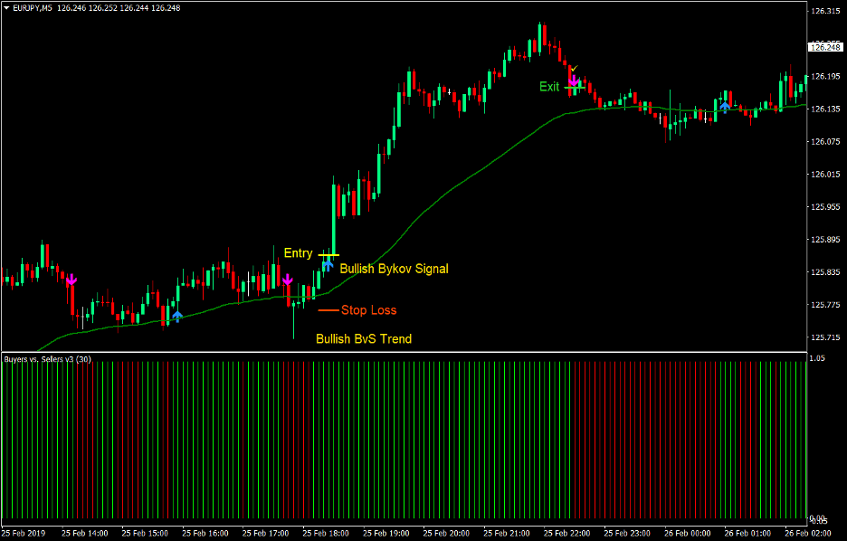The width and height of the screenshot is (847, 541).
Task: Click the highlighted 126.248 price tag
Action: [824, 45]
